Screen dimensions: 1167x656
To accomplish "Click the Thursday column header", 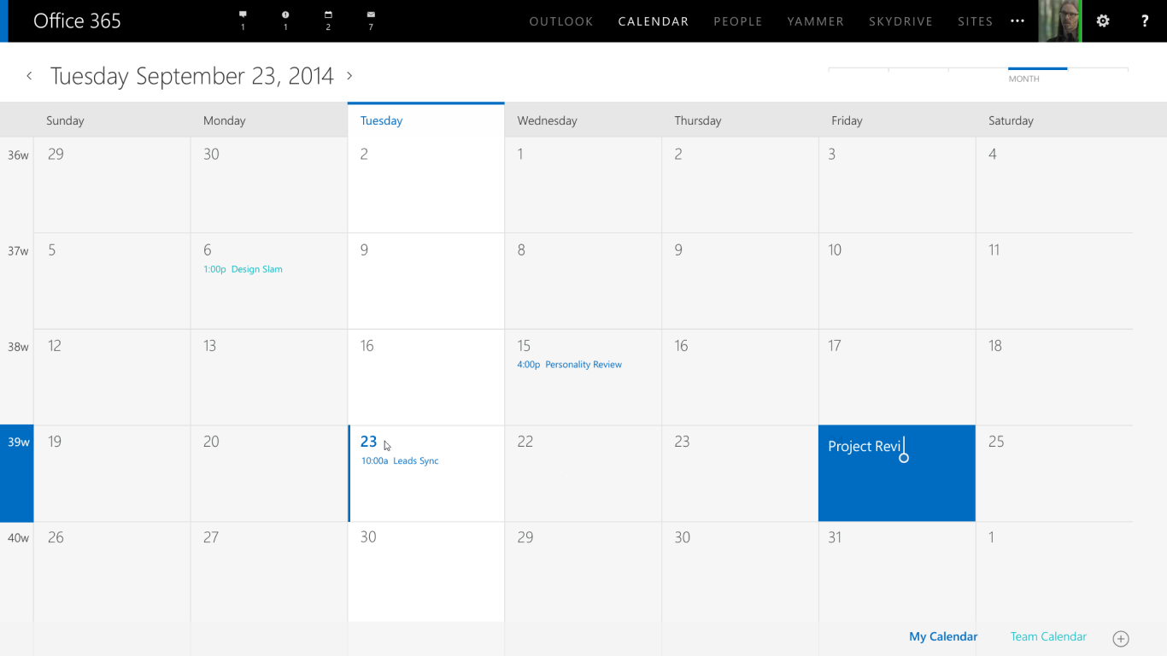I will pos(698,120).
